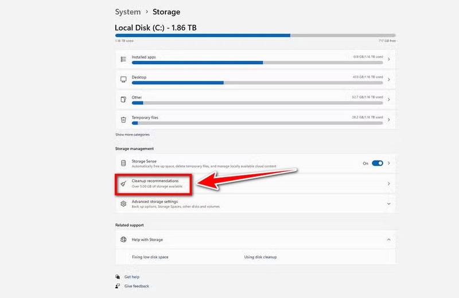Expand Advanced storage settings dropdown

click(x=389, y=203)
